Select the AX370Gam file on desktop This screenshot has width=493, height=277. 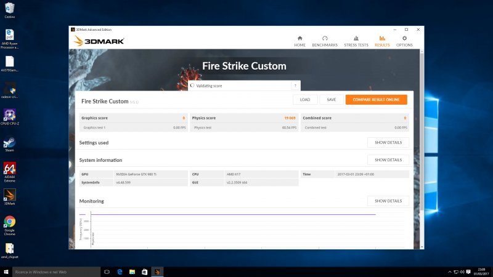pyautogui.click(x=9, y=64)
